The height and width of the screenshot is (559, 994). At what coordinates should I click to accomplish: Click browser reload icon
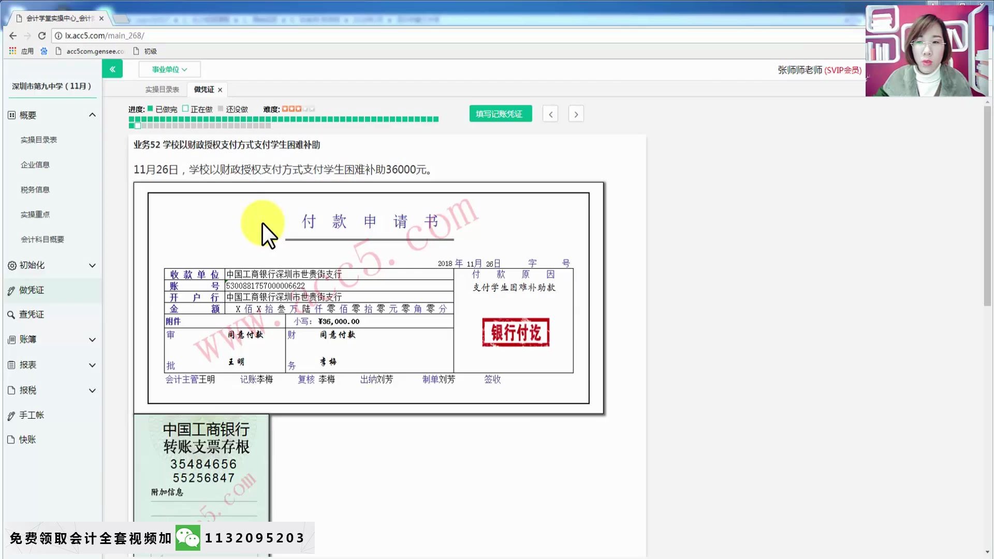point(42,36)
